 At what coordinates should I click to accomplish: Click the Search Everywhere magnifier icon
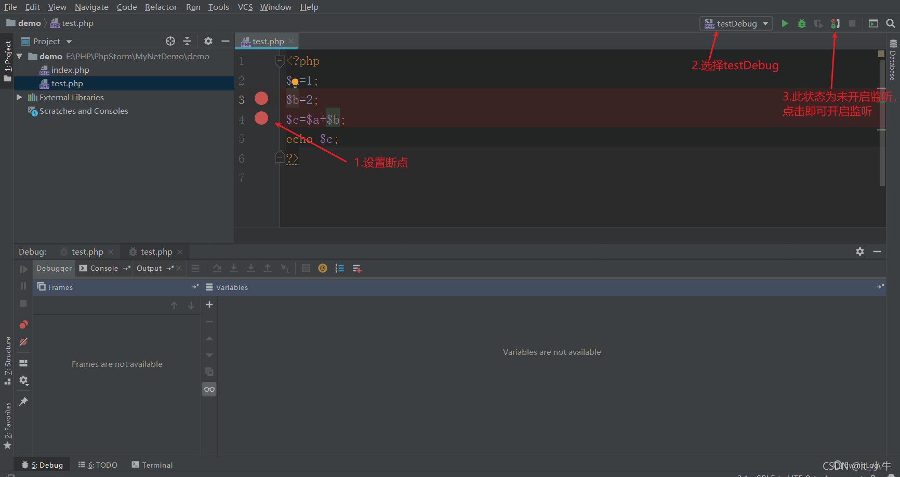(891, 23)
